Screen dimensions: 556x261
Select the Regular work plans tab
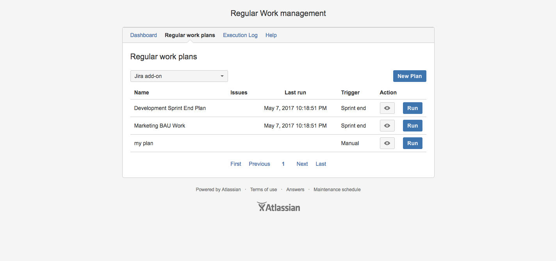click(190, 35)
